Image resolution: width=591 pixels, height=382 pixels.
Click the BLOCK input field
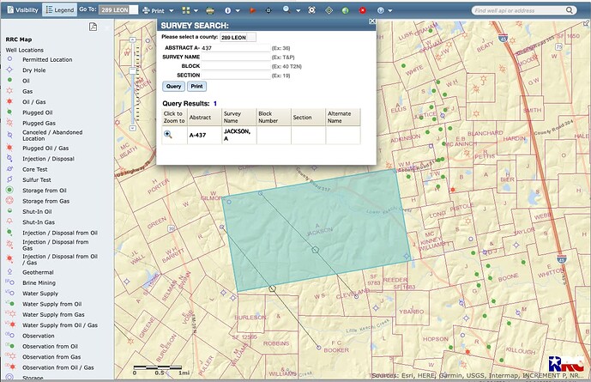pyautogui.click(x=236, y=66)
